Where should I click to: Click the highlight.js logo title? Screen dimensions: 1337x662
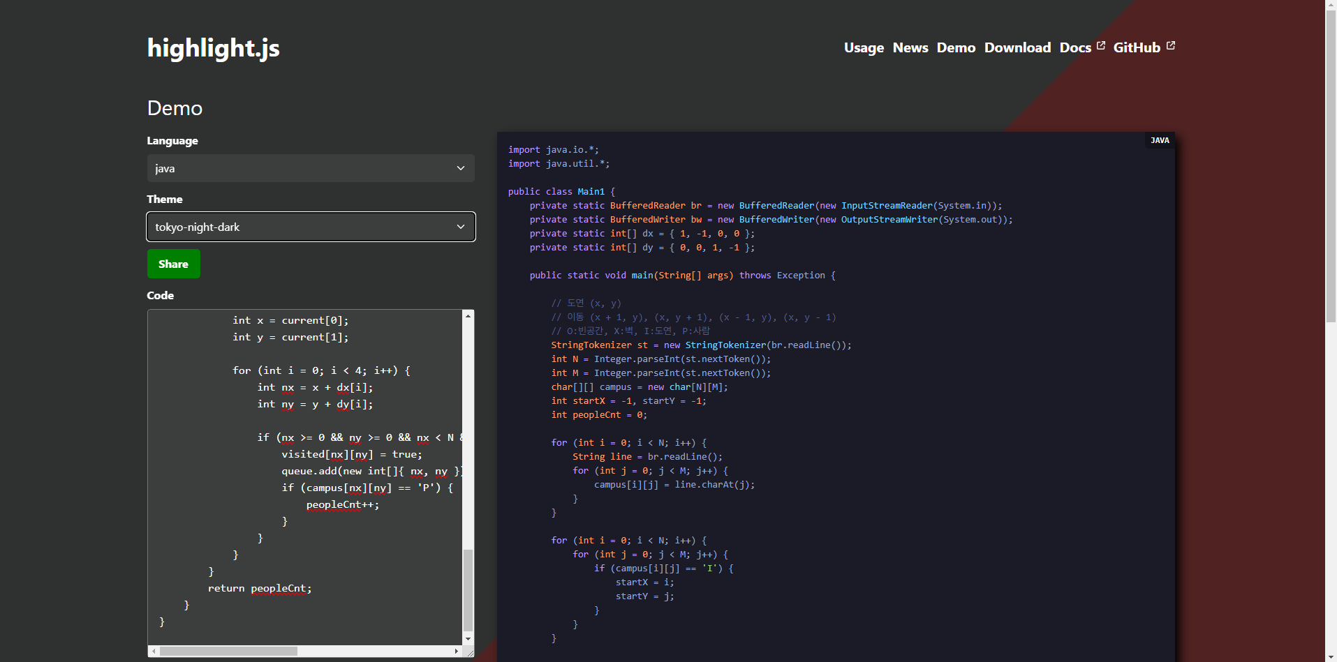(213, 48)
